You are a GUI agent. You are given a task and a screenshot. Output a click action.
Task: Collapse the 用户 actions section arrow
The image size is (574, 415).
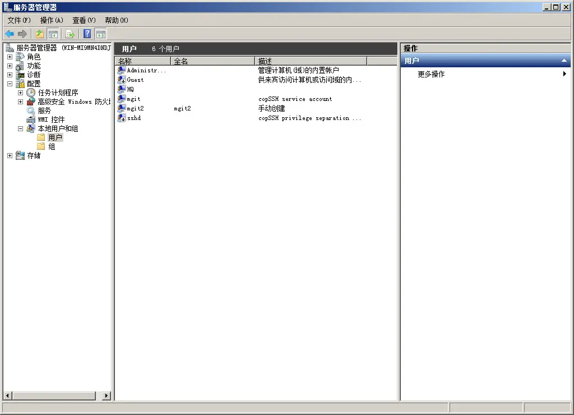tap(564, 61)
